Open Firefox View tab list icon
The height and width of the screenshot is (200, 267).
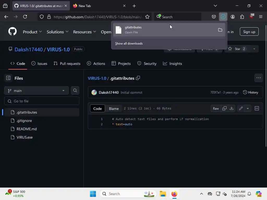pos(5,6)
